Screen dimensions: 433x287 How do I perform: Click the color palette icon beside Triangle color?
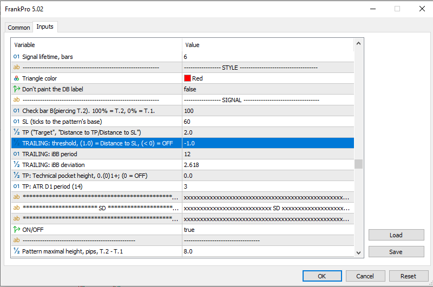tap(16, 78)
